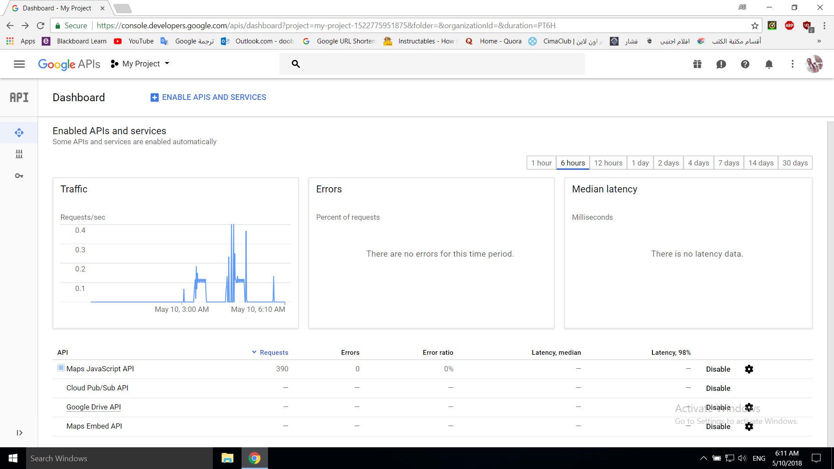The width and height of the screenshot is (834, 469).
Task: Open the Blackboard Learn bookmark
Action: 75,41
